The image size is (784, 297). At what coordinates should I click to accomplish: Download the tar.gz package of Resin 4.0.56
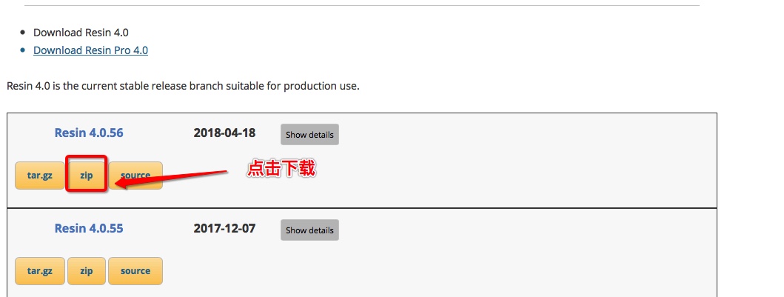point(40,176)
